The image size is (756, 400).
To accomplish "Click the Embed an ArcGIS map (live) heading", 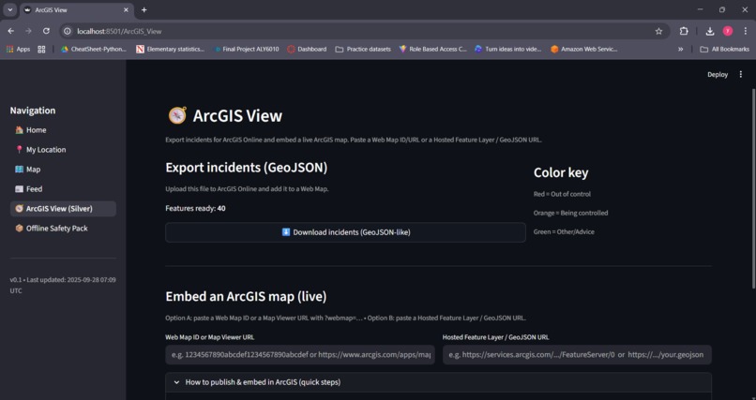I will click(x=246, y=297).
